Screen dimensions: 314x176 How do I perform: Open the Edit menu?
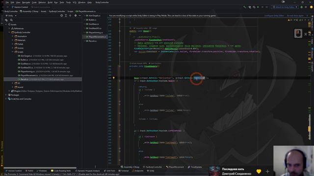point(12,2)
